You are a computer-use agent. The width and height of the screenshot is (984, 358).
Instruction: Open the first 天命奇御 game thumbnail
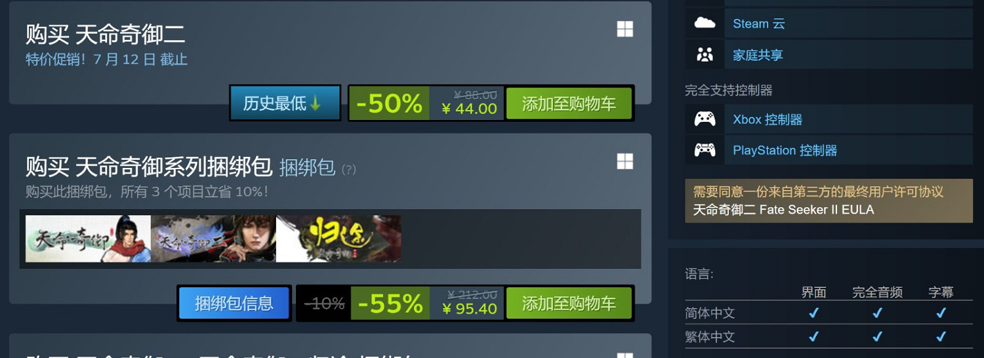[88, 239]
